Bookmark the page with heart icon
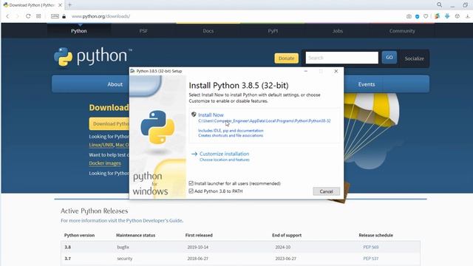Viewport: 473px width, 266px height. coord(426,16)
